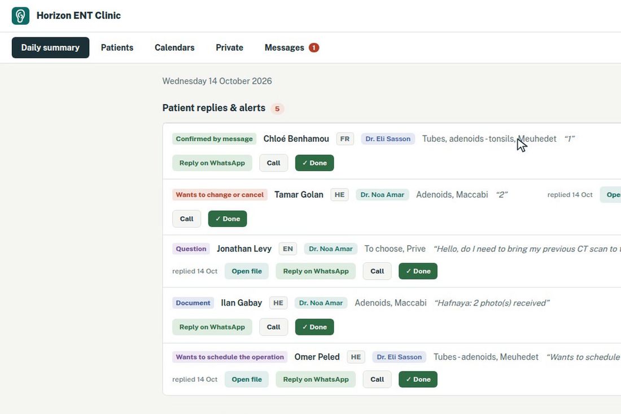
Task: Reply on WhatsApp to Chloé Benhamou
Action: 212,163
